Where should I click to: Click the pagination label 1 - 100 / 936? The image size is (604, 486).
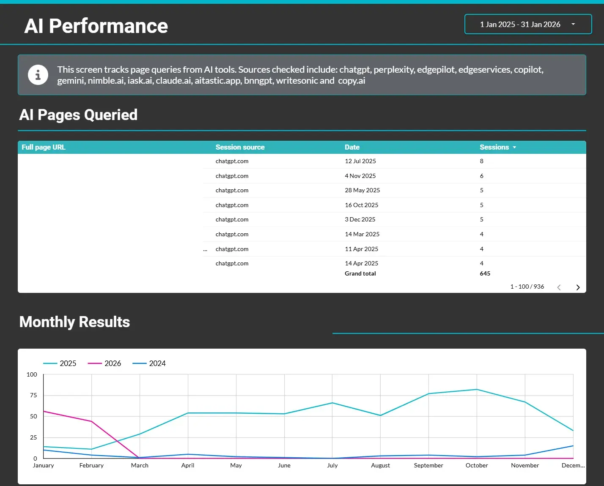coord(527,287)
